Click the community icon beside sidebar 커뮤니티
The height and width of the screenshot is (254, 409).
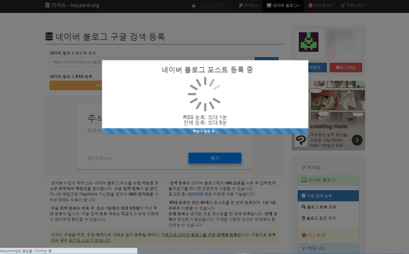point(304,249)
